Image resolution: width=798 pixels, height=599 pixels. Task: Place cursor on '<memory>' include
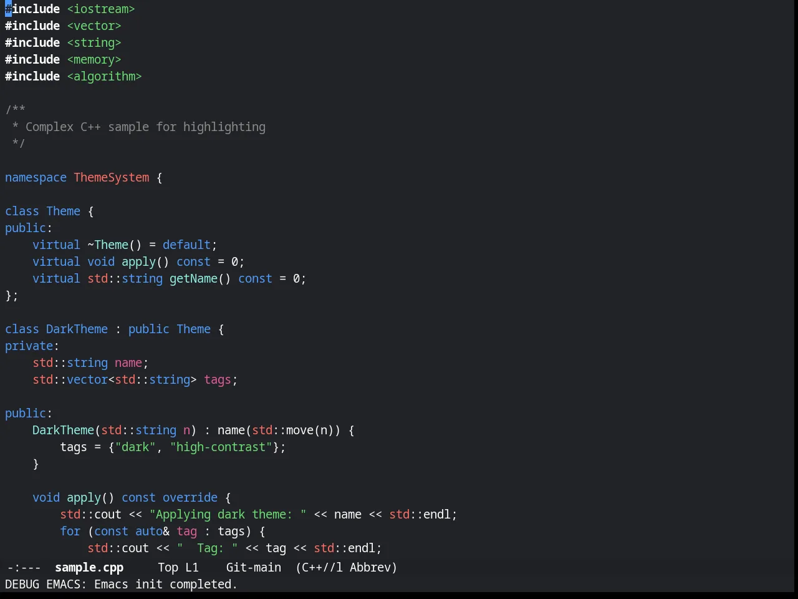coord(94,59)
